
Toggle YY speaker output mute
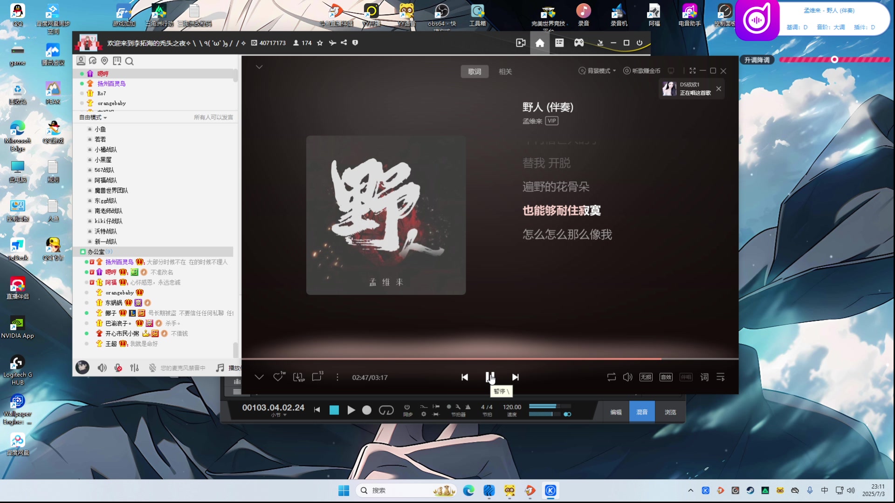[102, 368]
